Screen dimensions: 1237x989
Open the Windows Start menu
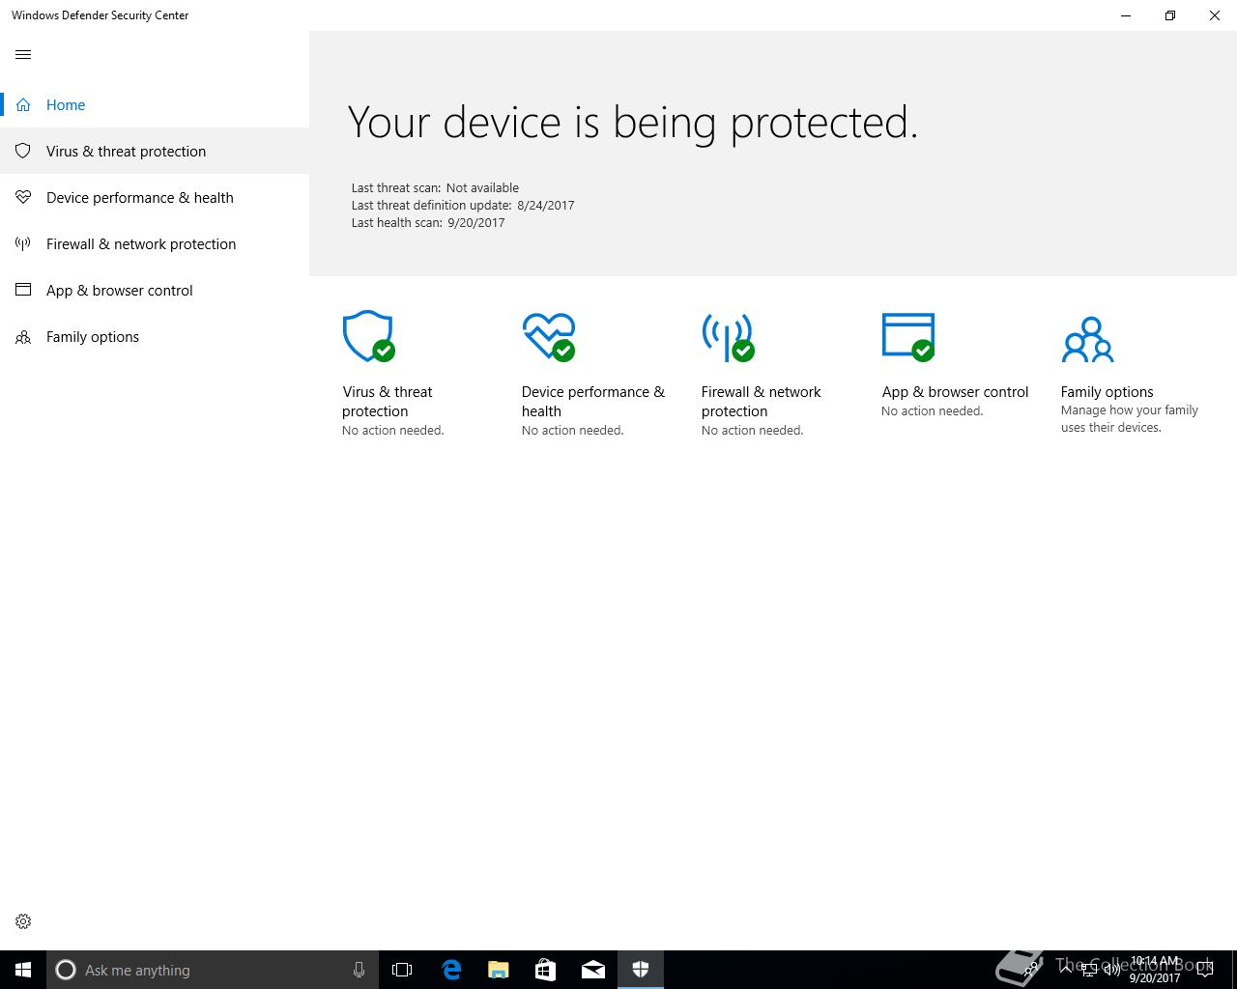23,970
